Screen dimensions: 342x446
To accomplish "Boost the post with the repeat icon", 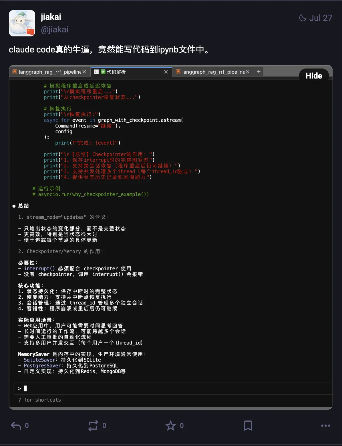I will pyautogui.click(x=93, y=426).
